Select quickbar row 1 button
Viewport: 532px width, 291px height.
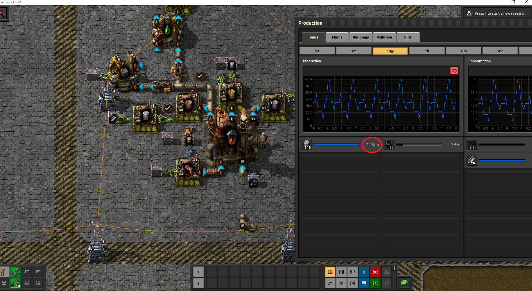click(x=198, y=272)
